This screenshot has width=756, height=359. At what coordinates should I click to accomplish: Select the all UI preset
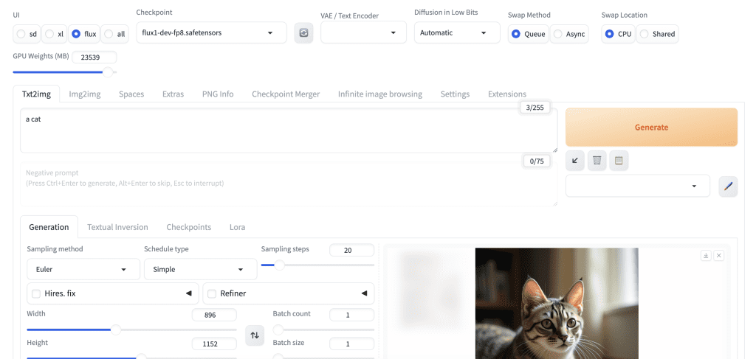click(114, 34)
